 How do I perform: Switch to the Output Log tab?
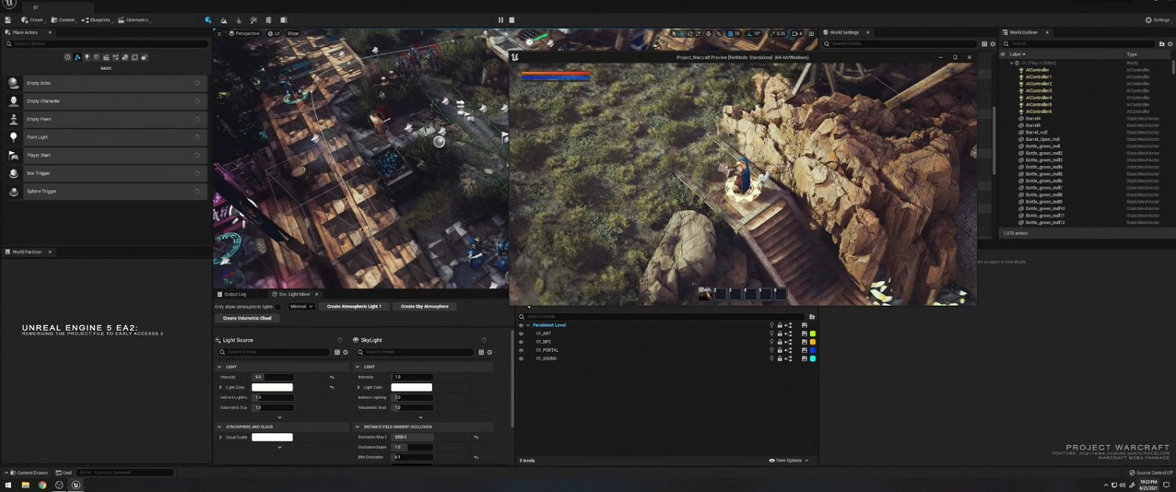(x=234, y=294)
